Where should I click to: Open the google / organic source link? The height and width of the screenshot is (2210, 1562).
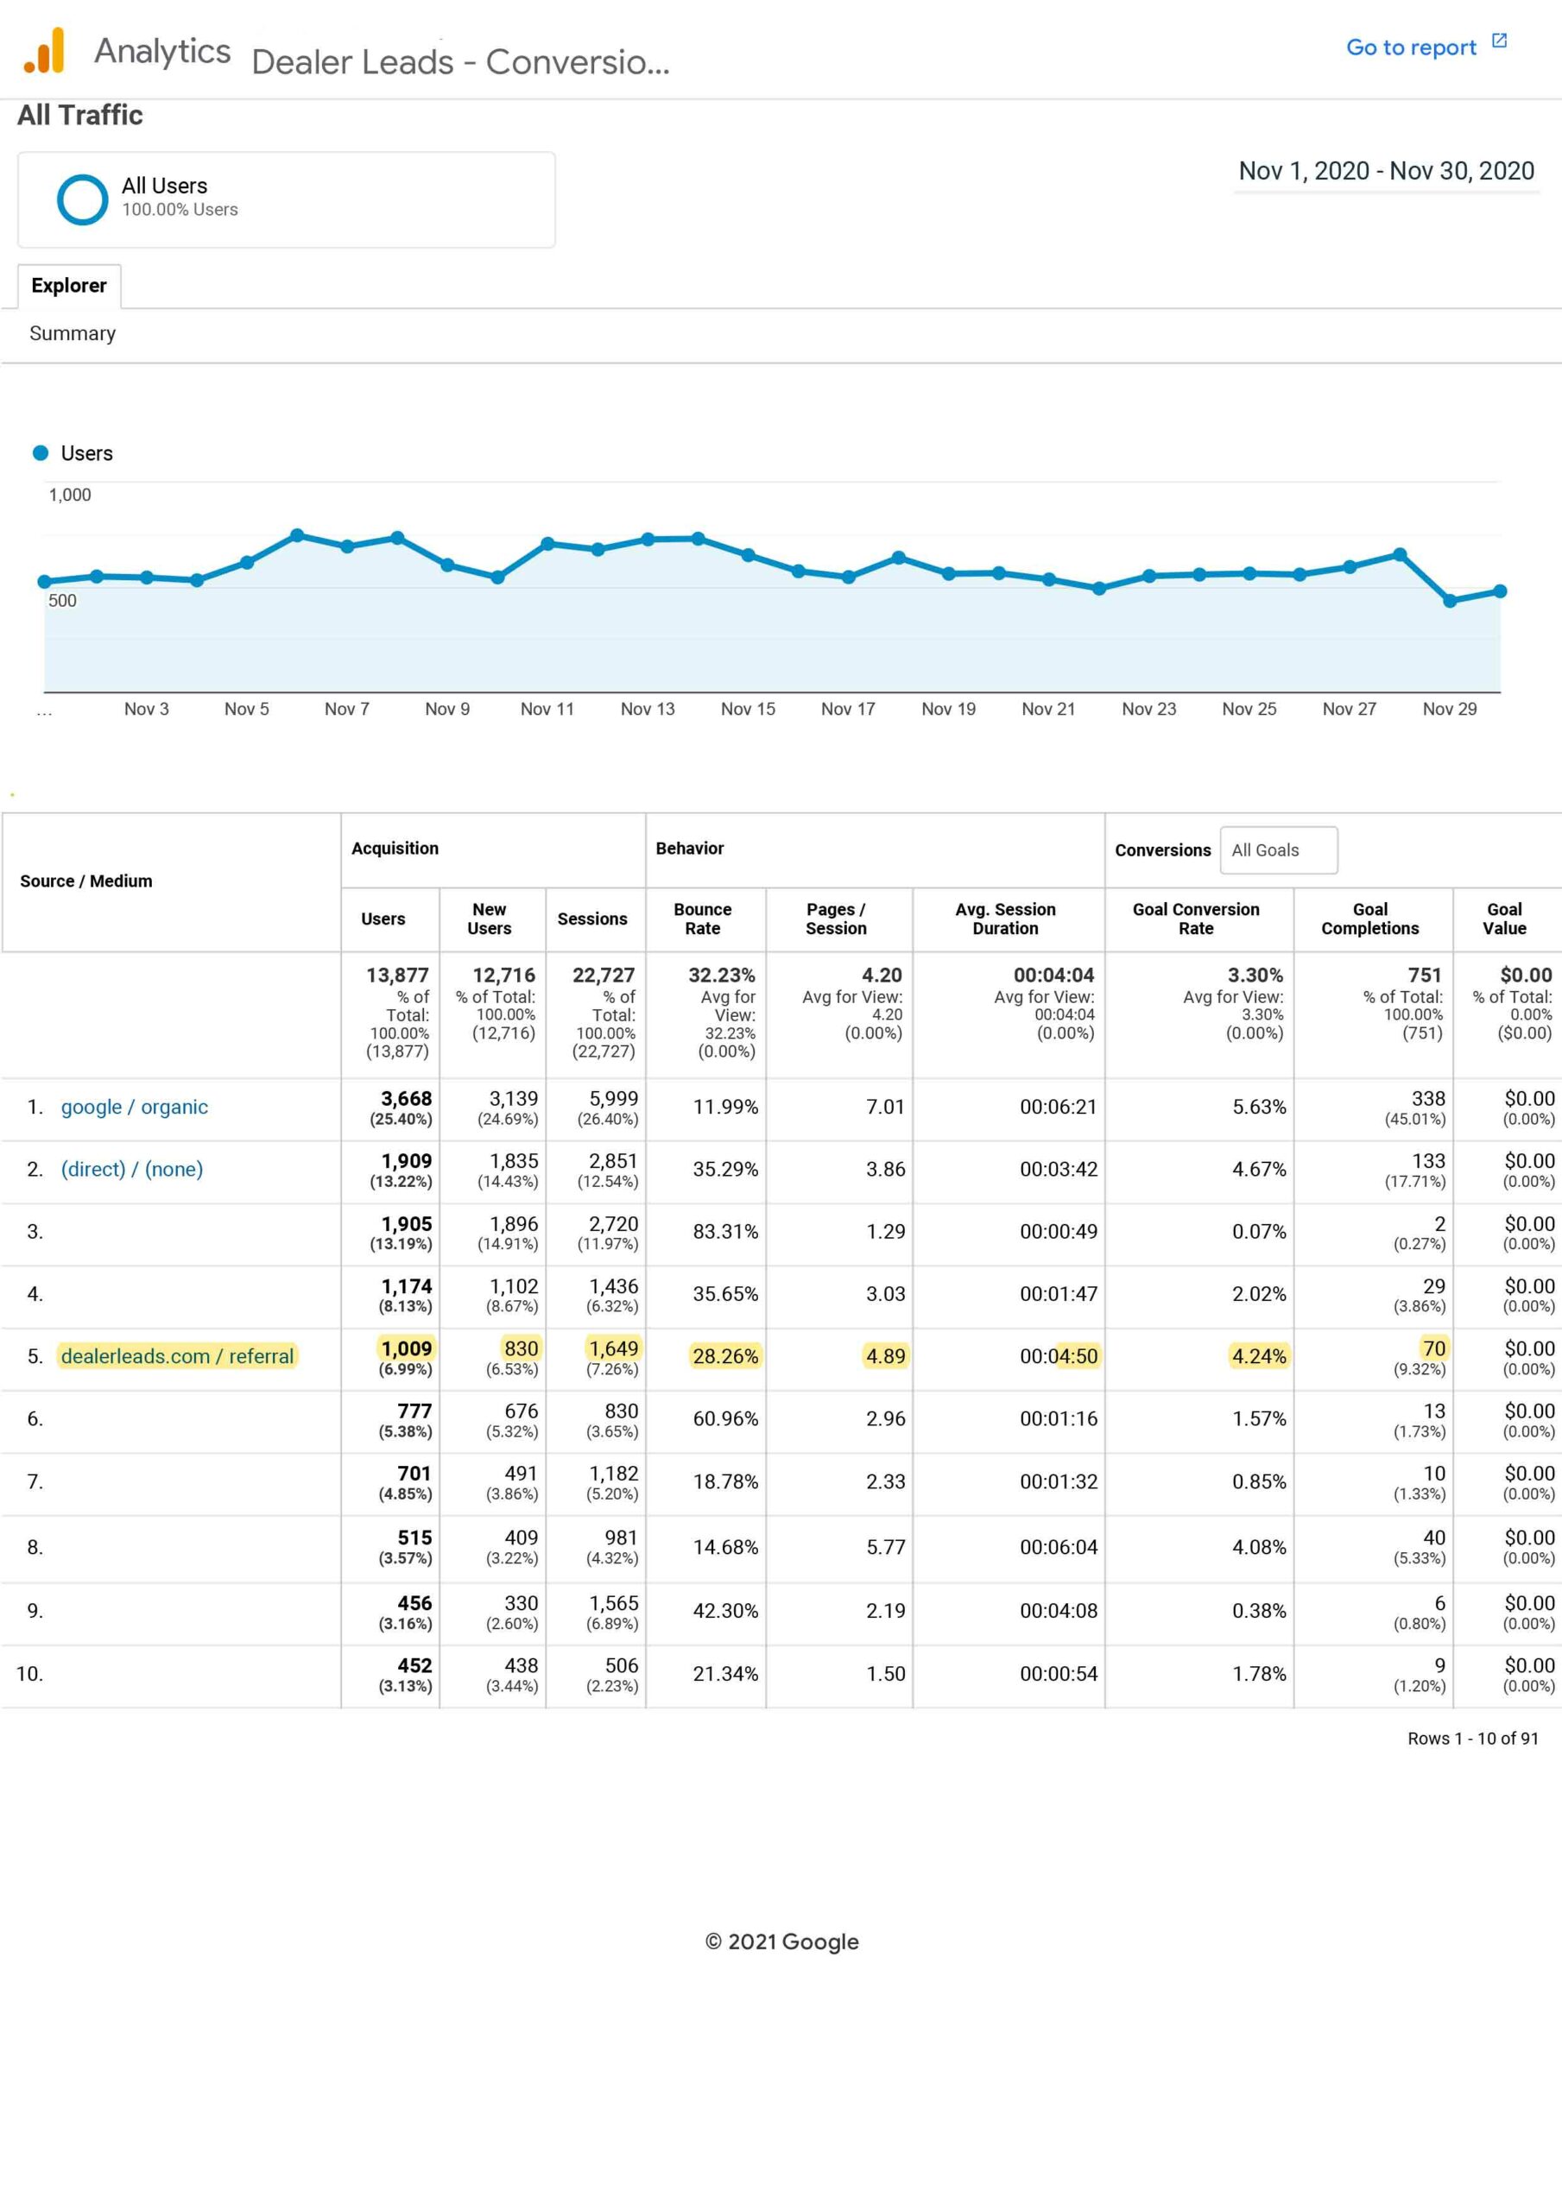pos(134,1107)
